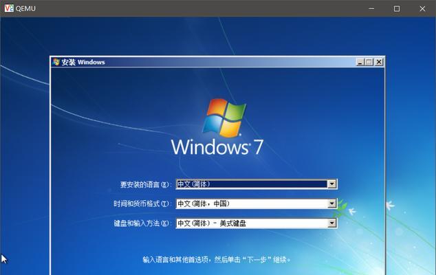Viewport: 436px width, 275px height.
Task: Click the QEMU application icon in title bar
Action: click(x=9, y=8)
